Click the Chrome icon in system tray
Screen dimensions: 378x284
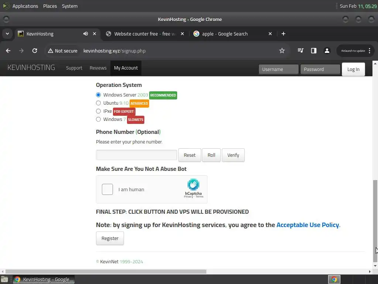click(334, 280)
